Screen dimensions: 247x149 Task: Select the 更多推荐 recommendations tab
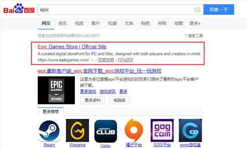51,112
